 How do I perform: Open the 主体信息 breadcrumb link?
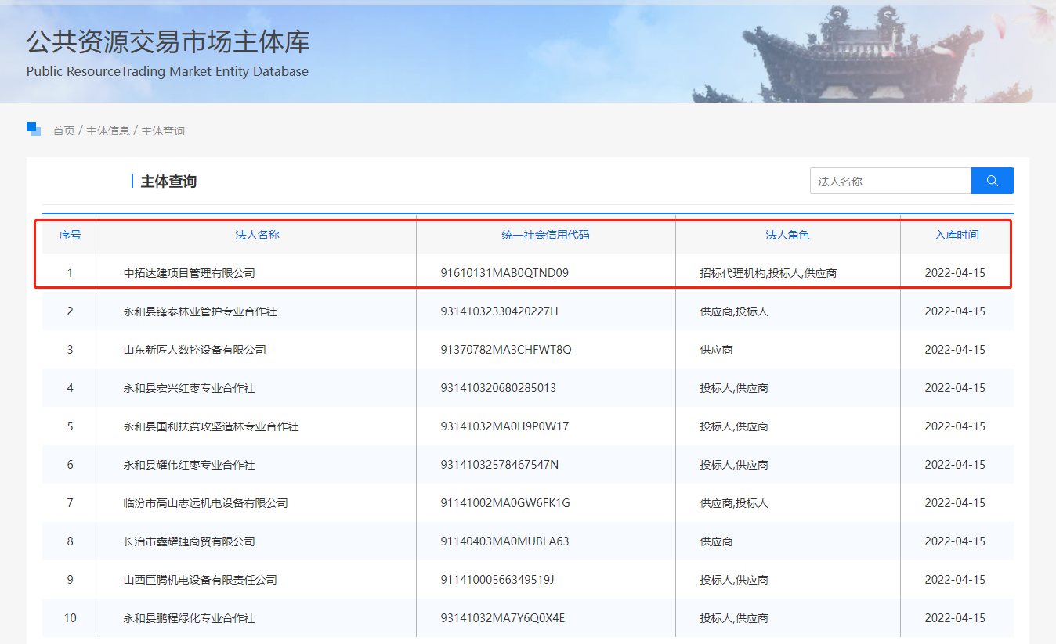[x=107, y=131]
